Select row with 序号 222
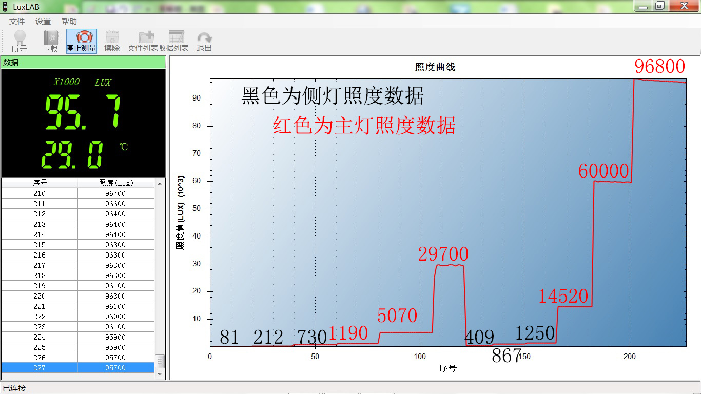 (78, 317)
